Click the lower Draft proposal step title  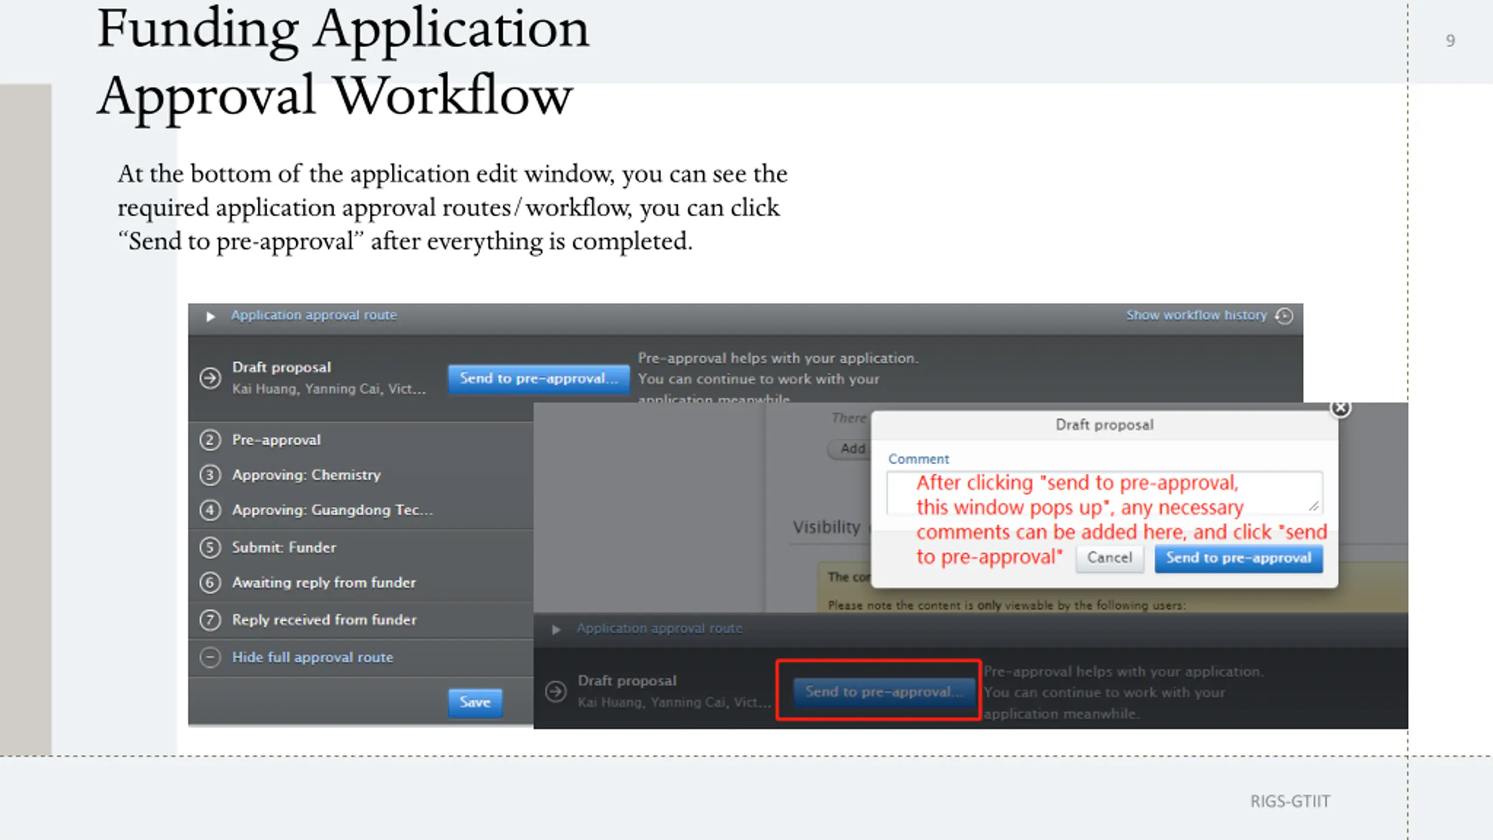click(x=627, y=681)
